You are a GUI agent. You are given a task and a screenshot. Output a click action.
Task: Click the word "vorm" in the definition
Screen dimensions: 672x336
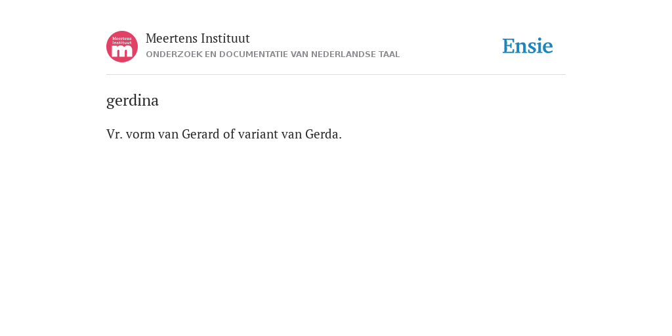click(140, 134)
